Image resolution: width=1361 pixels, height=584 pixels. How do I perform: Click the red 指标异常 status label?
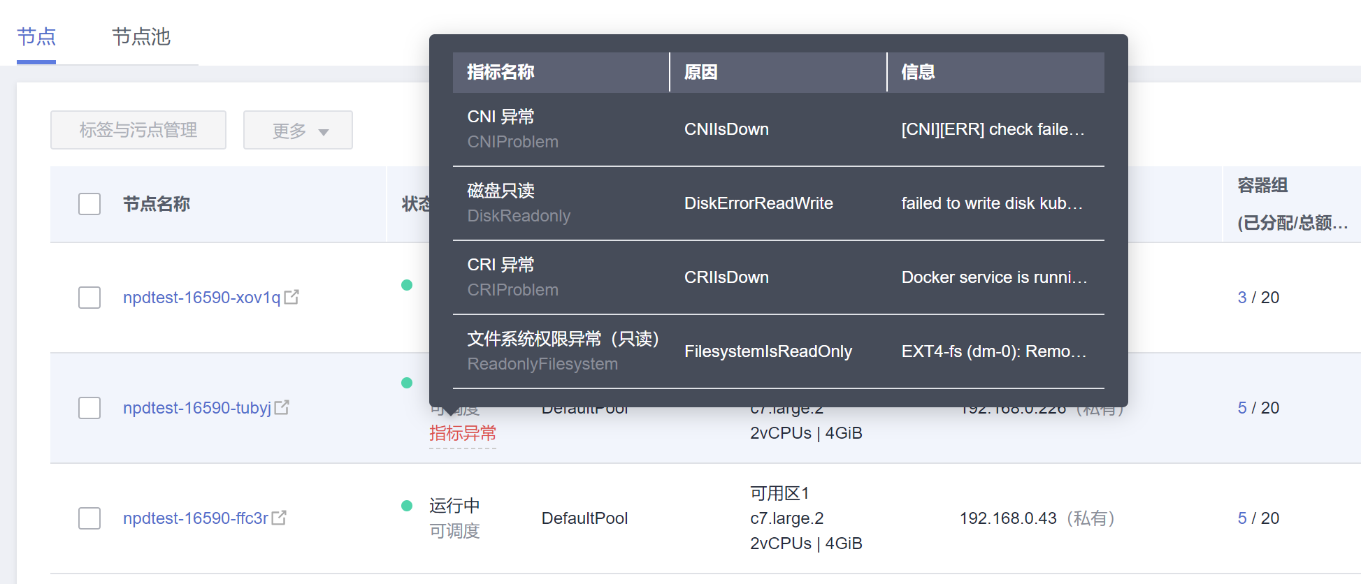(x=463, y=434)
